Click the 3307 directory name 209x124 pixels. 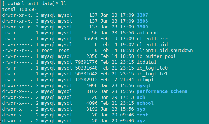142,15
